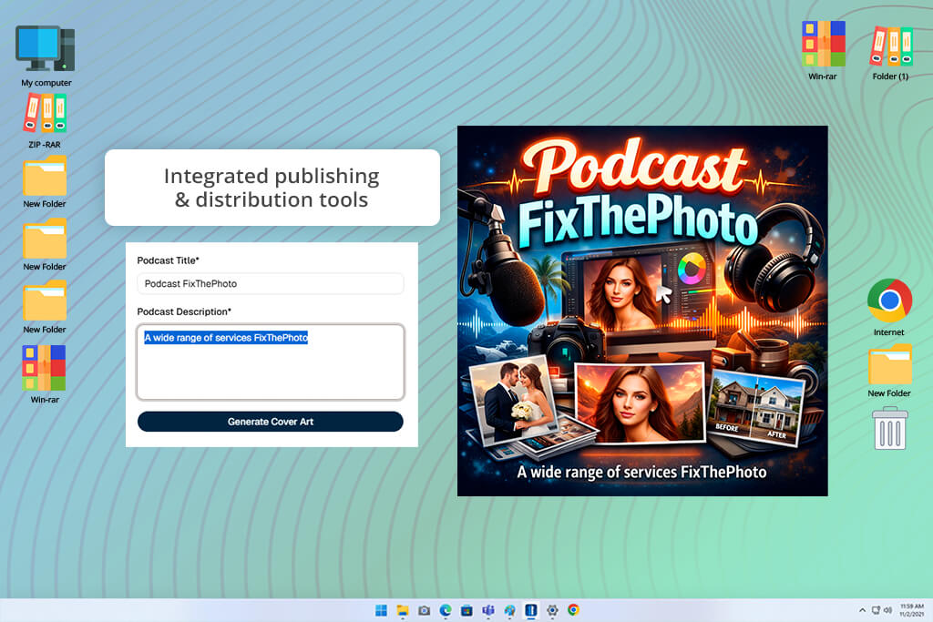Viewport: 933px width, 622px height.
Task: Click the Podcast Title* label
Action: pyautogui.click(x=169, y=260)
